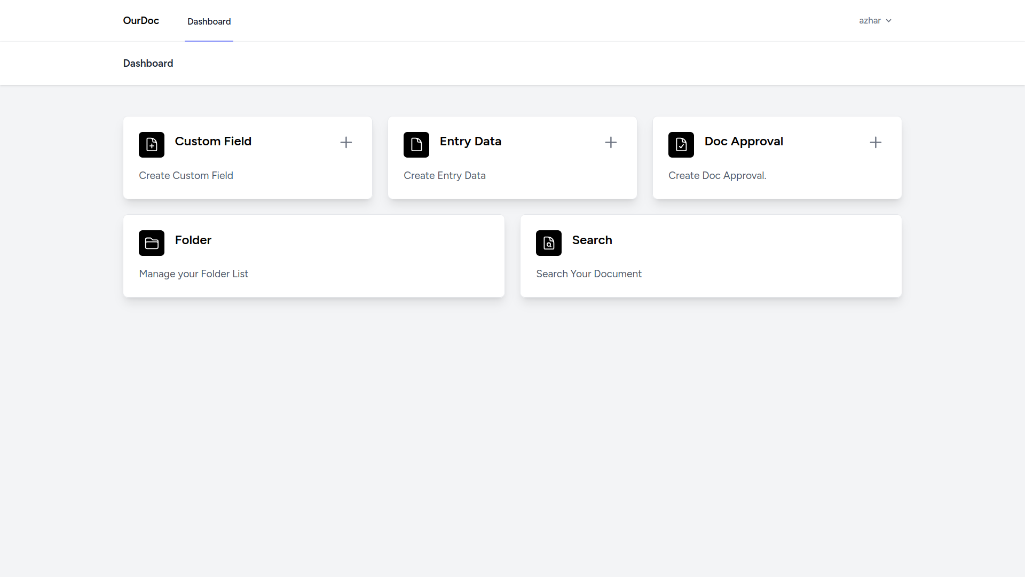
Task: Open the Doc Approval card title
Action: click(x=744, y=141)
